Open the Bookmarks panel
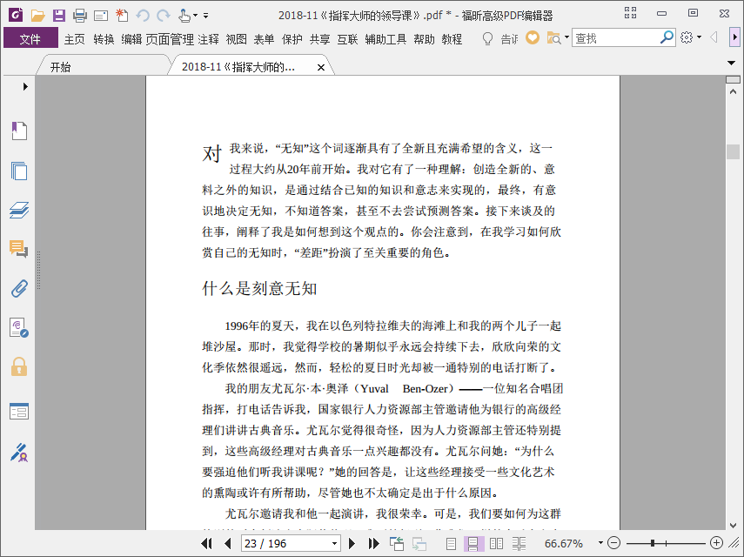This screenshot has height=557, width=744. [x=19, y=131]
